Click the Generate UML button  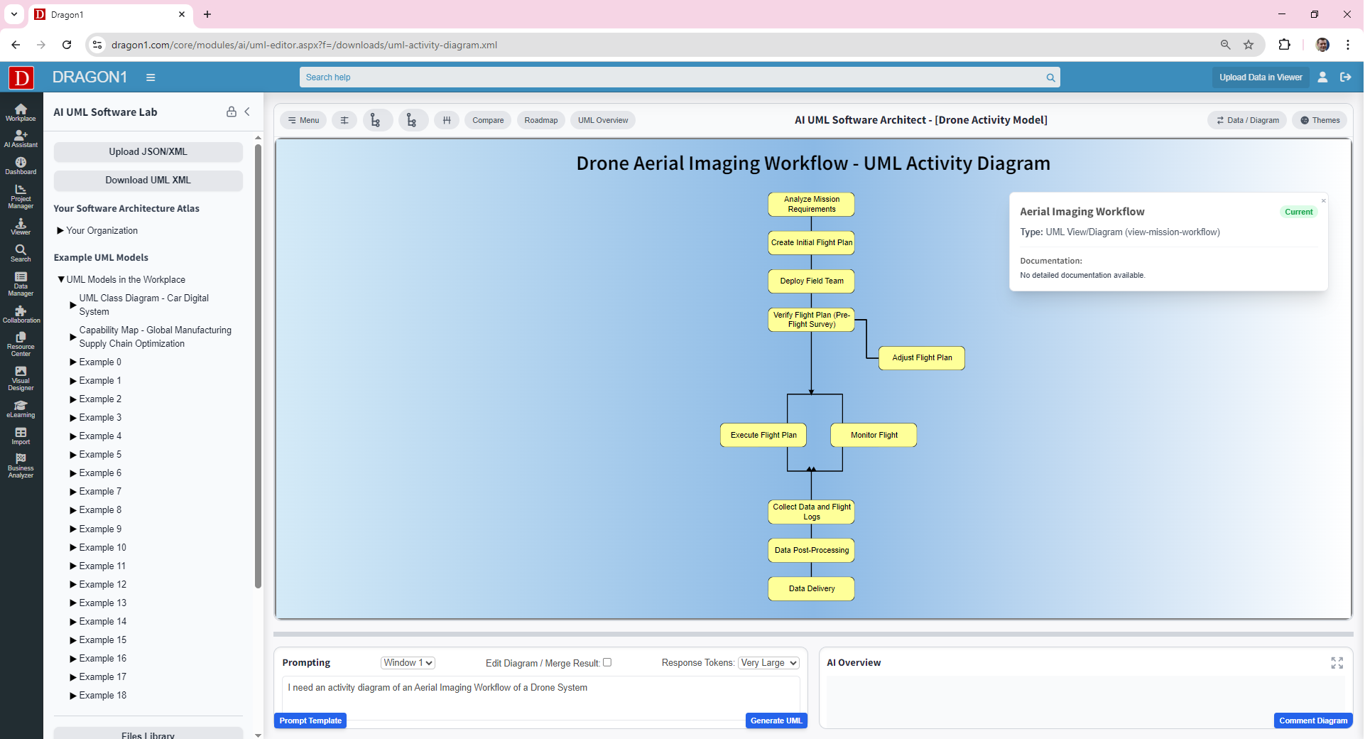[x=776, y=720]
